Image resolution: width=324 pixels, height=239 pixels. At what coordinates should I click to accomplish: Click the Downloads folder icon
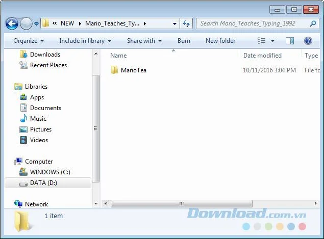pyautogui.click(x=23, y=55)
